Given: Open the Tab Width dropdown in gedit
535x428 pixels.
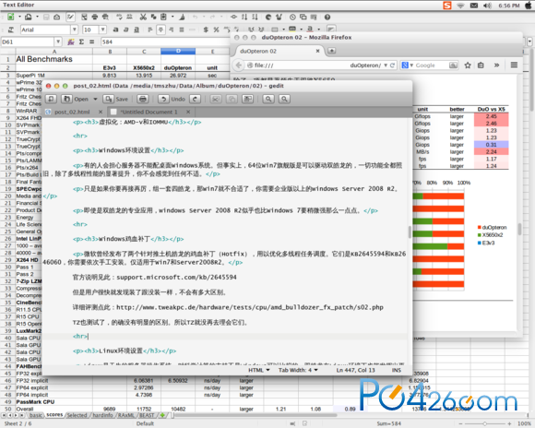Looking at the screenshot, I should pyautogui.click(x=298, y=370).
